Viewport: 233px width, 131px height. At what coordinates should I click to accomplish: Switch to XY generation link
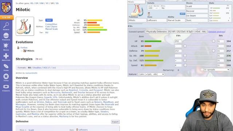(x=47, y=3)
